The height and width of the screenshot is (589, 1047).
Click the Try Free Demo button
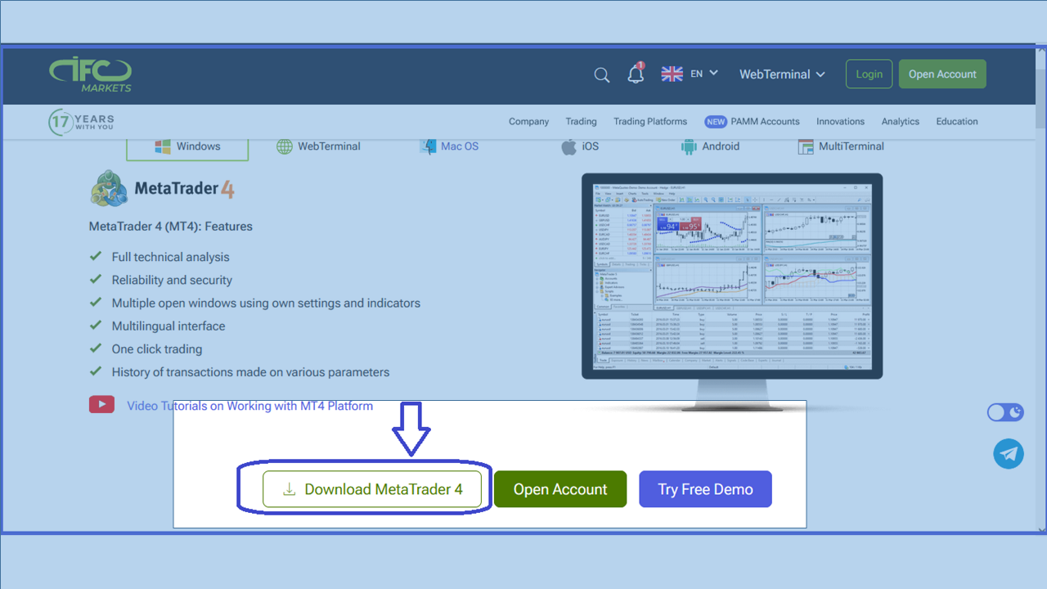tap(705, 488)
